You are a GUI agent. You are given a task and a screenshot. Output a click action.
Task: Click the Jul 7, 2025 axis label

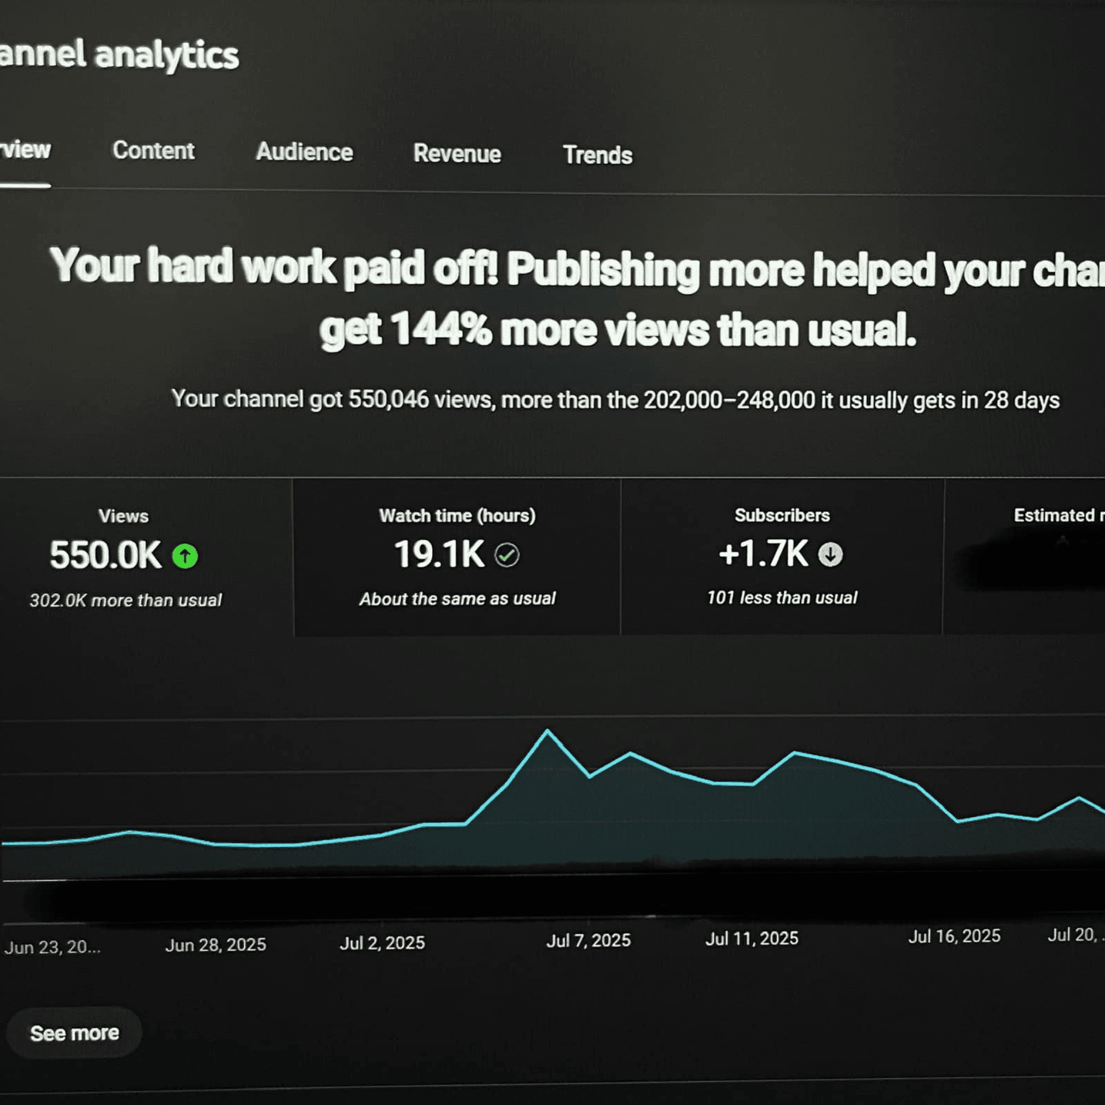tap(588, 940)
